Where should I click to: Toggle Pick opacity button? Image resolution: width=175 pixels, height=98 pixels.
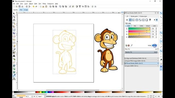[21, 10]
